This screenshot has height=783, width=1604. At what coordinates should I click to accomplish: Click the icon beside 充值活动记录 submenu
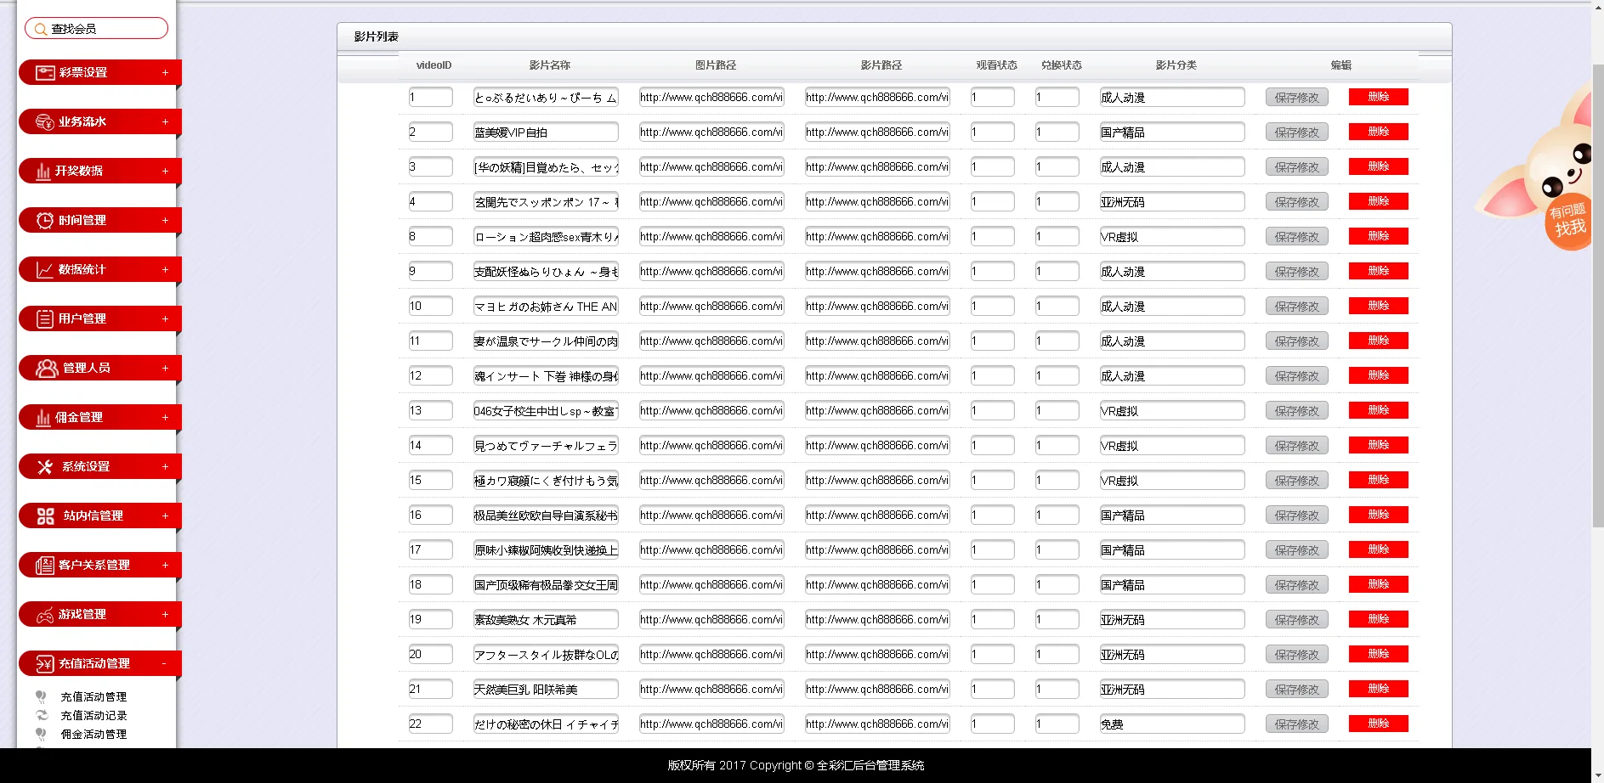tap(42, 715)
